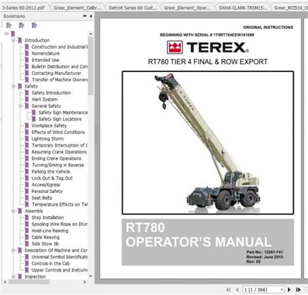Open the Lock Out & Tag Out bookmark

coord(52,178)
